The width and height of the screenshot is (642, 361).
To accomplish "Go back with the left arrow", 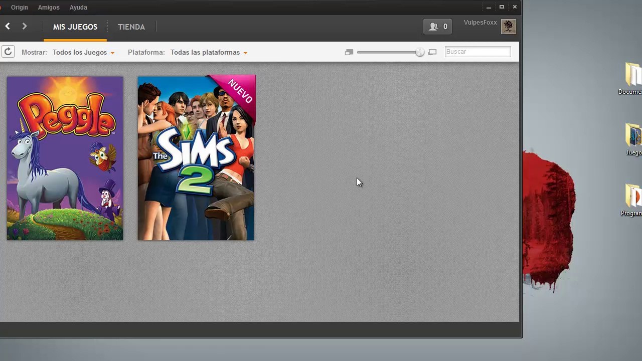I will point(8,26).
